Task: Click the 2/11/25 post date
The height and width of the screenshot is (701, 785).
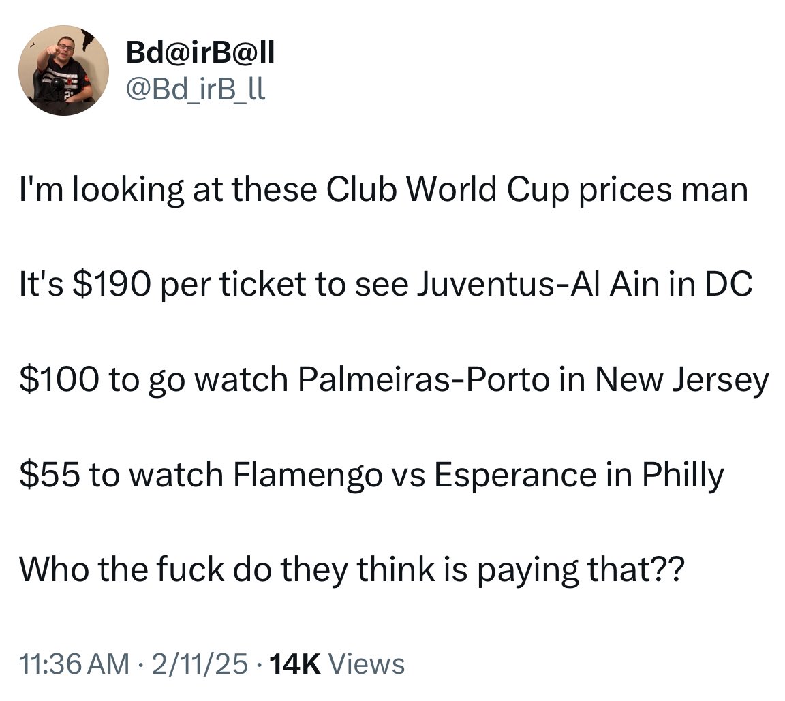Action: 200,664
